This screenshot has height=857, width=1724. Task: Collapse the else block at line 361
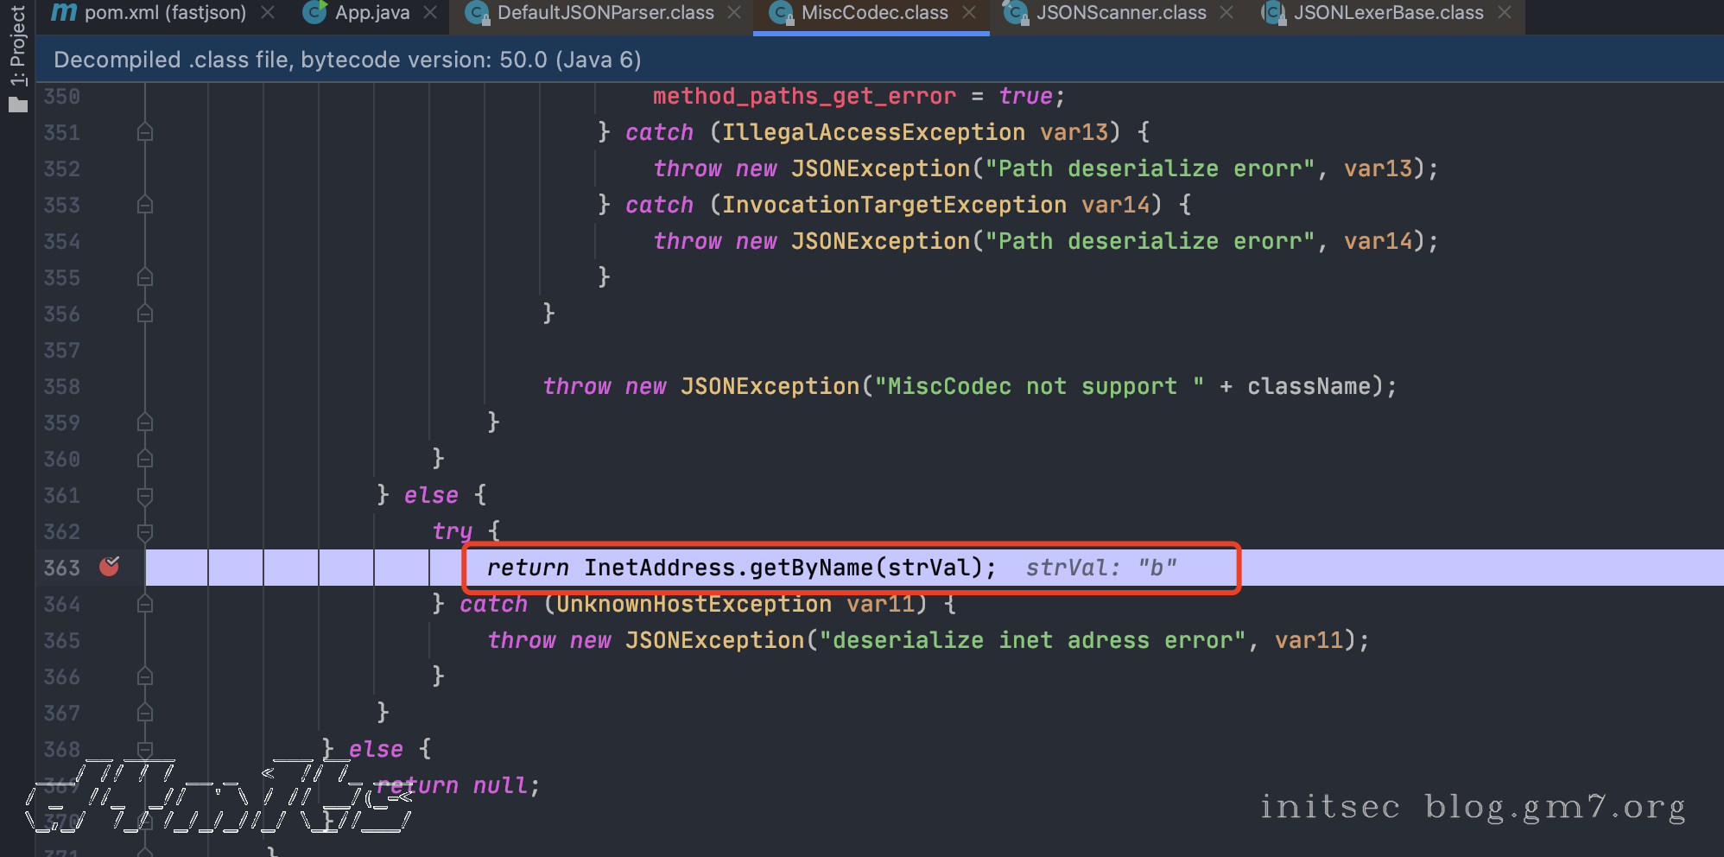[x=145, y=495]
